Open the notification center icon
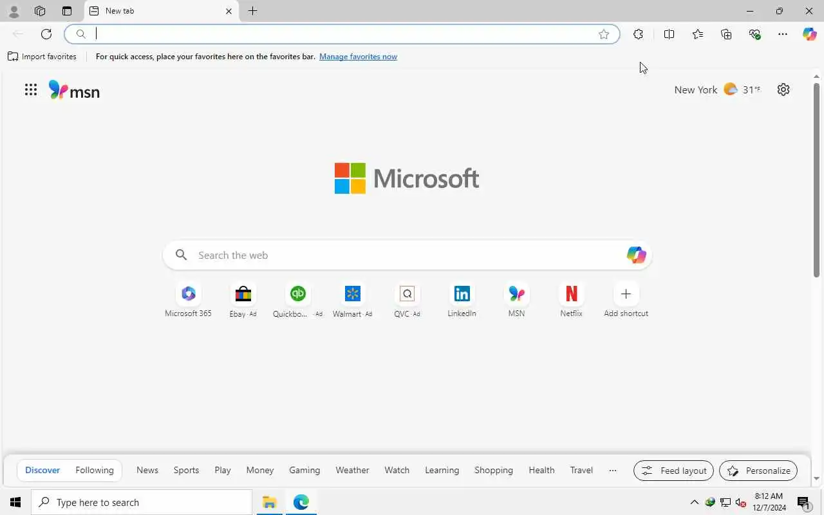Viewport: 824px width, 515px height. [x=803, y=502]
